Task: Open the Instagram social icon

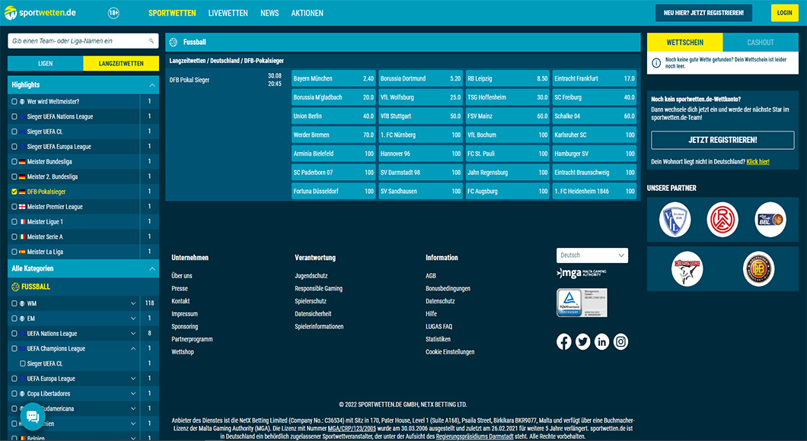Action: pos(620,342)
